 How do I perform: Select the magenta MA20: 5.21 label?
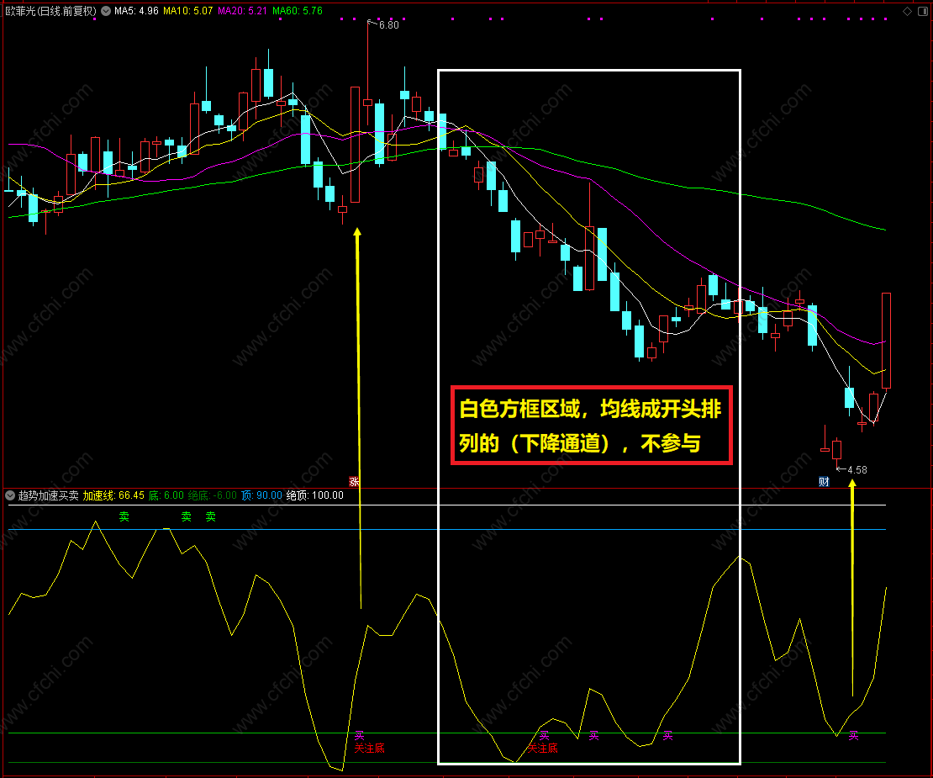pos(242,11)
